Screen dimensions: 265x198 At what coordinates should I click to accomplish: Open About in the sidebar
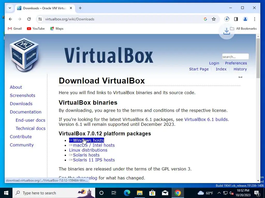point(16,87)
